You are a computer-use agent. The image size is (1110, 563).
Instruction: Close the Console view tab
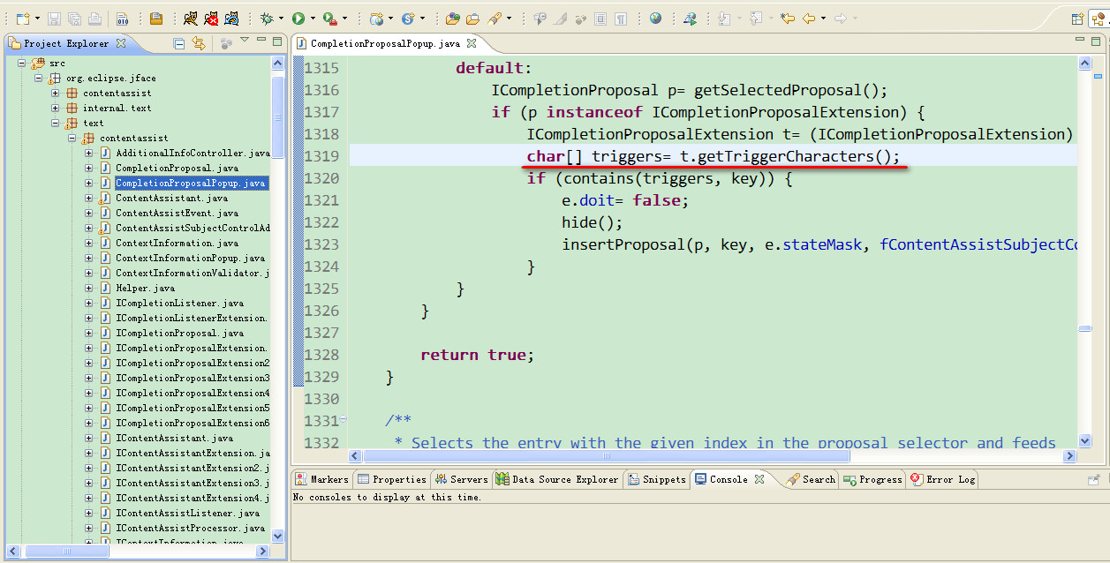click(758, 479)
